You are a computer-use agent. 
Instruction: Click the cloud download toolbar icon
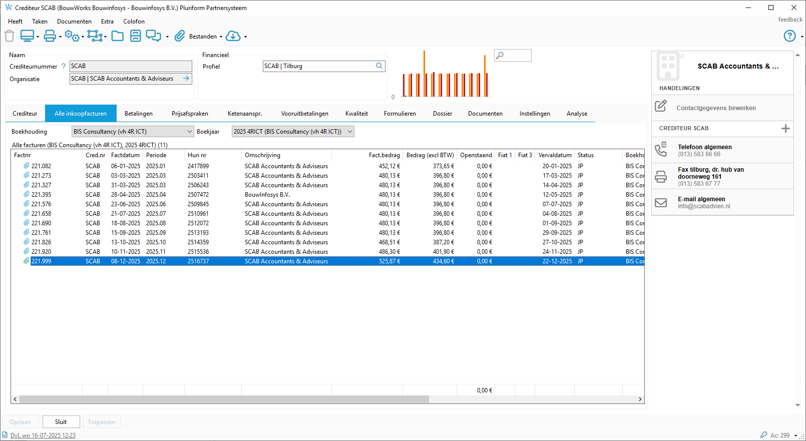[233, 36]
